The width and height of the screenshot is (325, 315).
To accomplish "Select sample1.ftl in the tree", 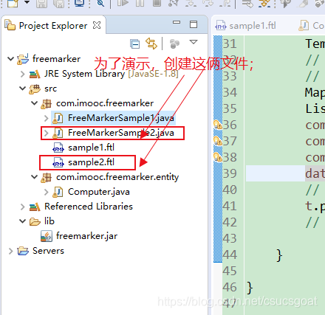I will point(91,148).
